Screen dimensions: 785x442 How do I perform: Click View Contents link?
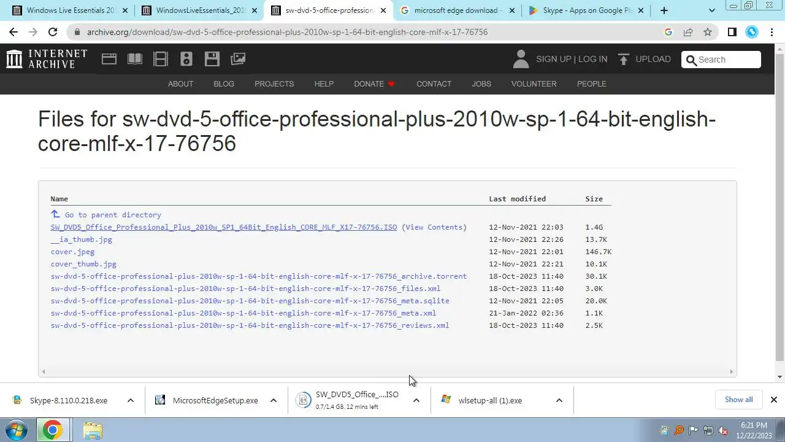(434, 227)
